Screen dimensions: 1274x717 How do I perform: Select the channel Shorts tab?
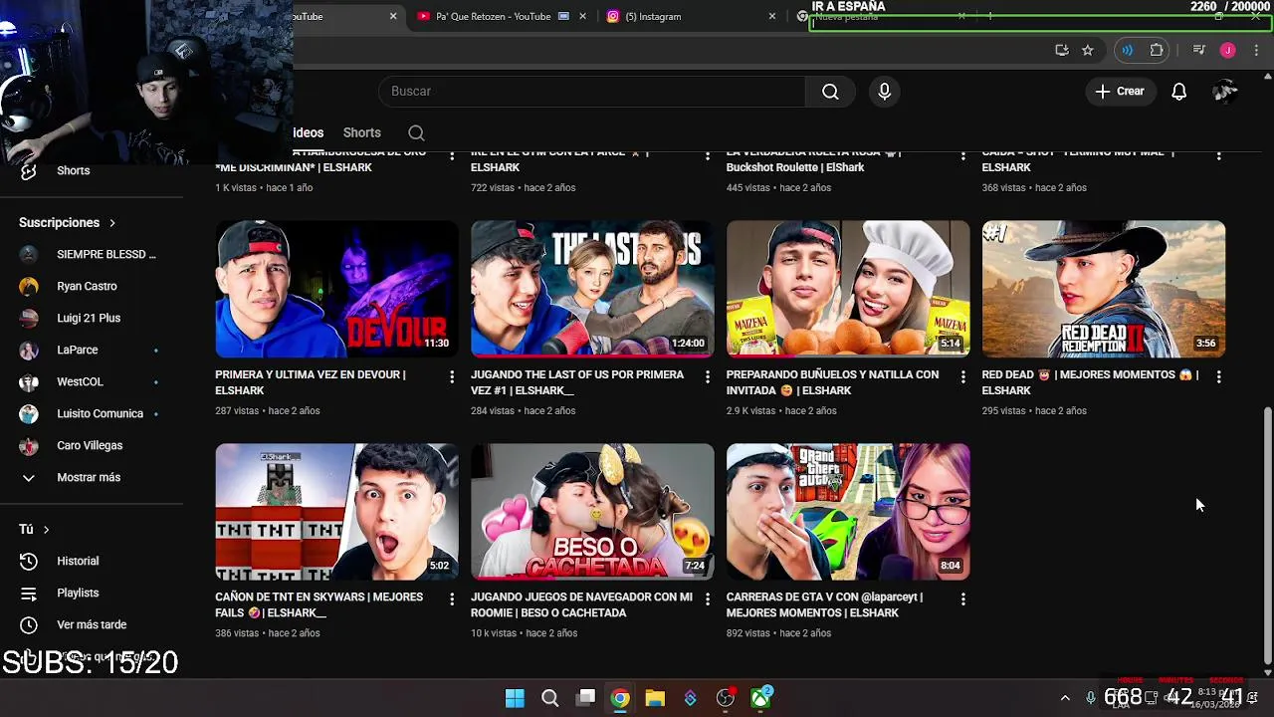(x=362, y=133)
